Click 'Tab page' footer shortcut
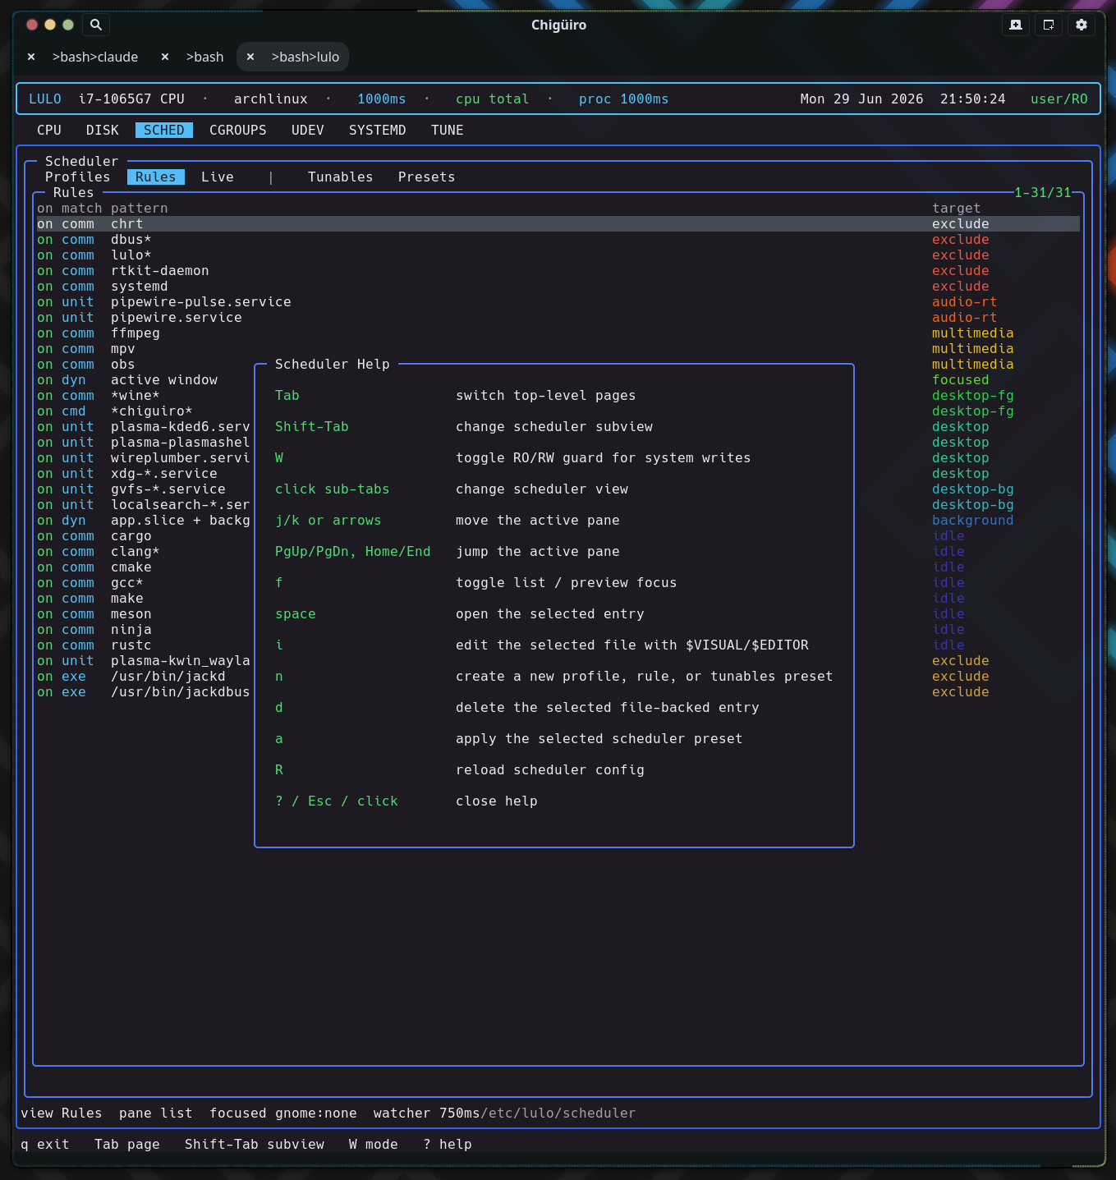Image resolution: width=1116 pixels, height=1180 pixels. click(127, 1144)
